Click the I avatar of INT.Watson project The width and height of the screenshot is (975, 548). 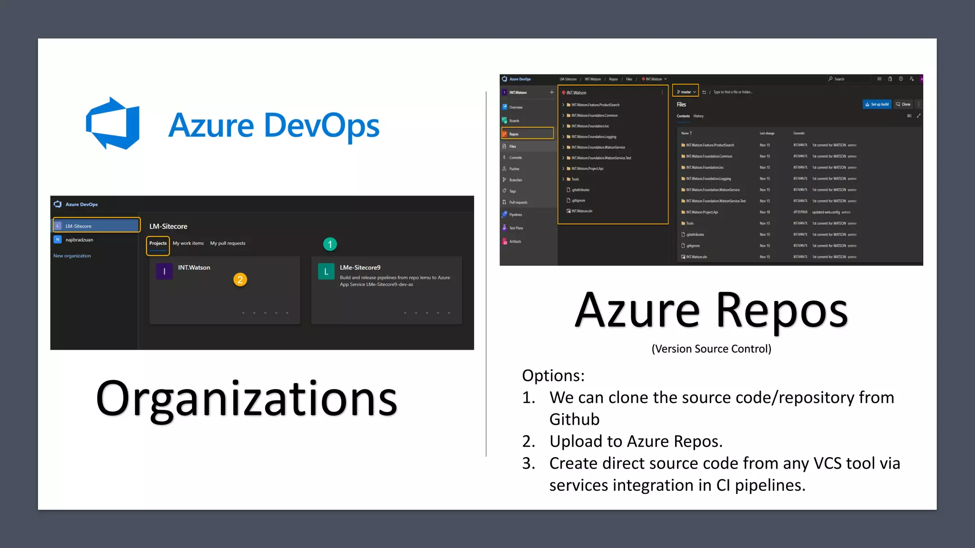click(x=164, y=271)
